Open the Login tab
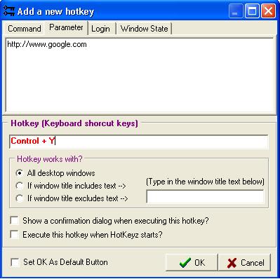Viewport: 280px width, 279px height. click(x=101, y=29)
